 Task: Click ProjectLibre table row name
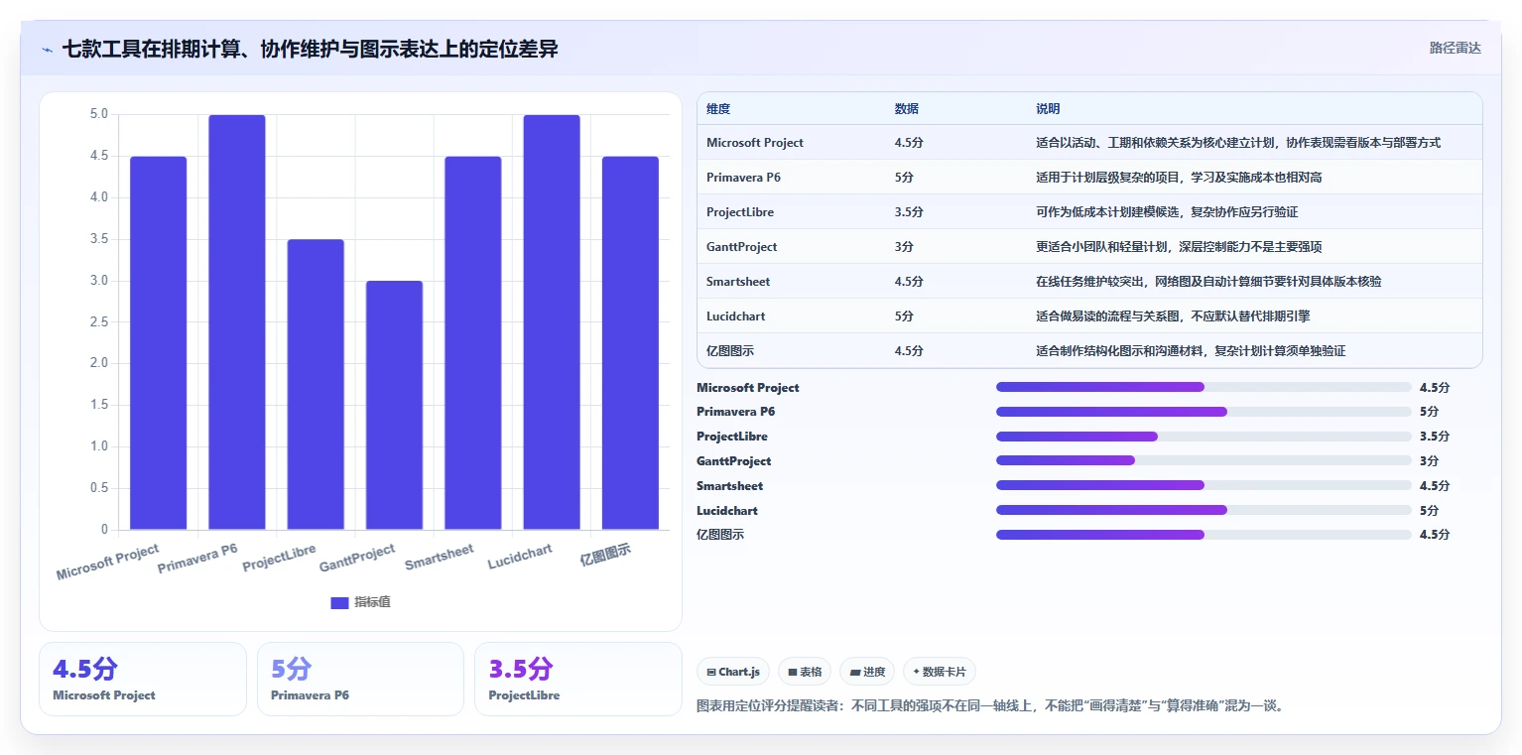[x=740, y=212]
